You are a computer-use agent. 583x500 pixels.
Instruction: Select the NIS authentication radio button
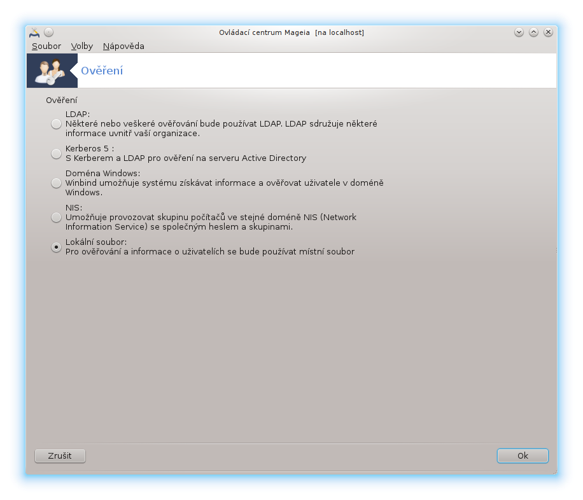coord(56,217)
